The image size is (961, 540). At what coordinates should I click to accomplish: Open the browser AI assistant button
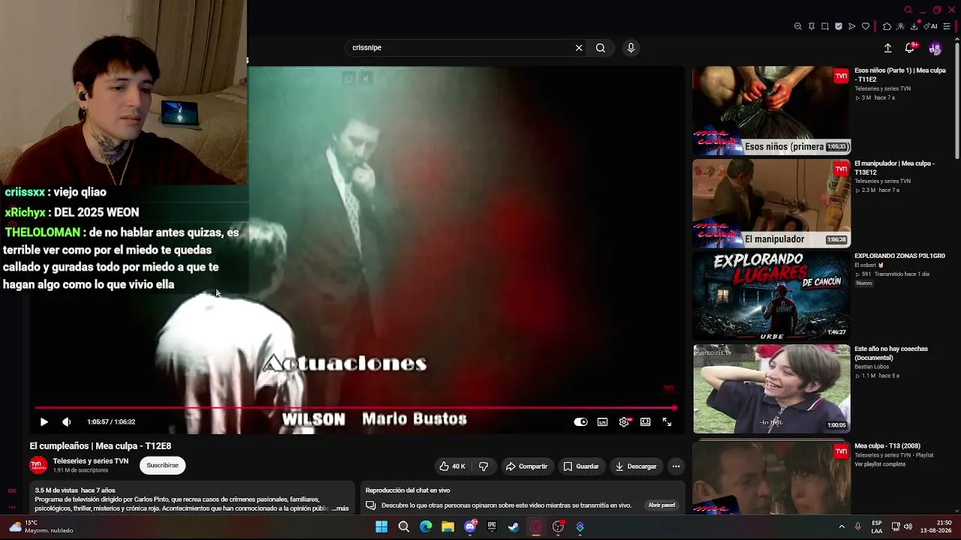point(930,26)
